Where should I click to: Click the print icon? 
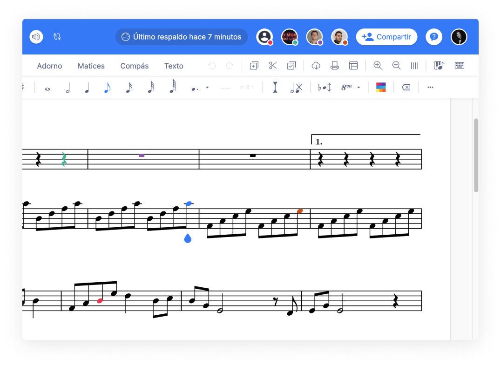(x=334, y=66)
